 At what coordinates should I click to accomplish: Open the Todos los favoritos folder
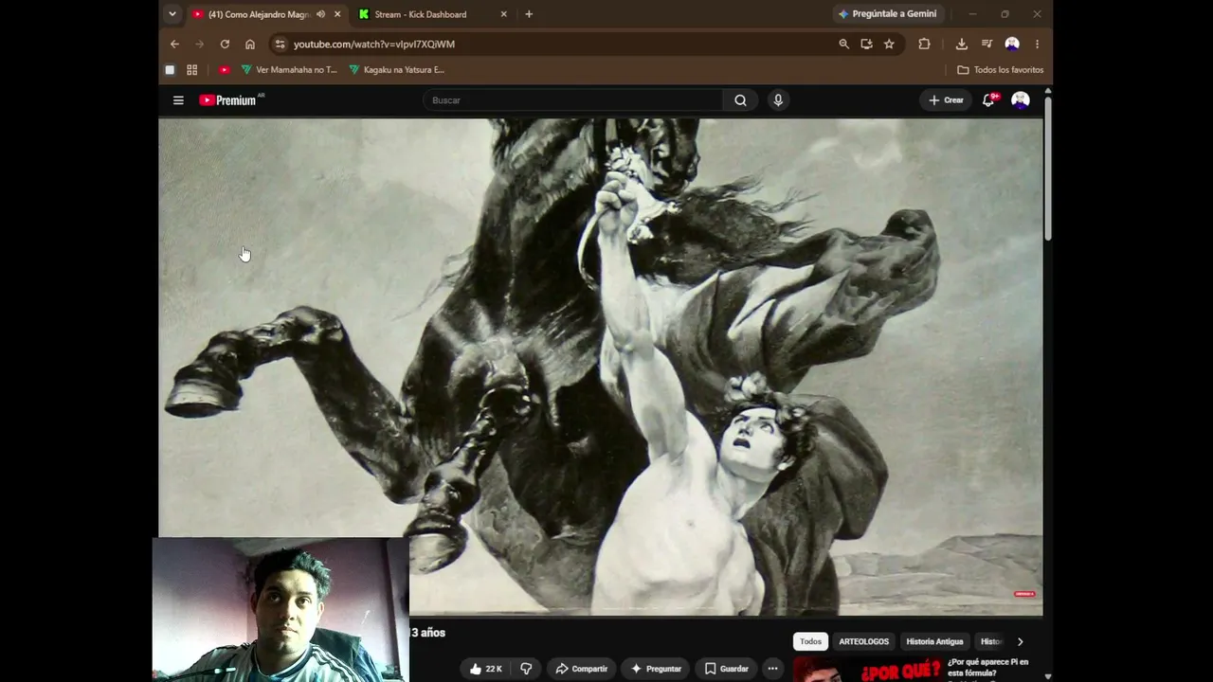pos(1000,69)
